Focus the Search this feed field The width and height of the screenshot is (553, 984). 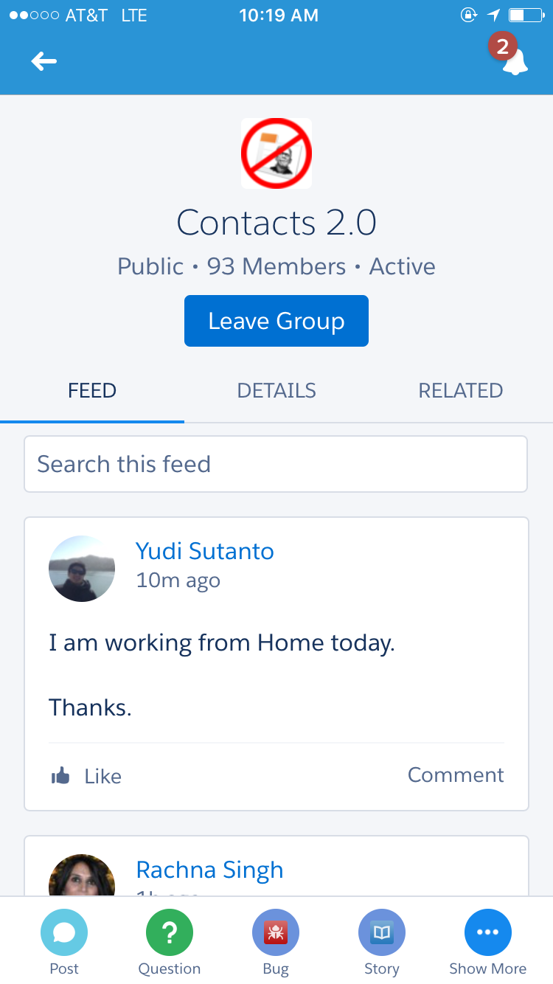click(276, 464)
